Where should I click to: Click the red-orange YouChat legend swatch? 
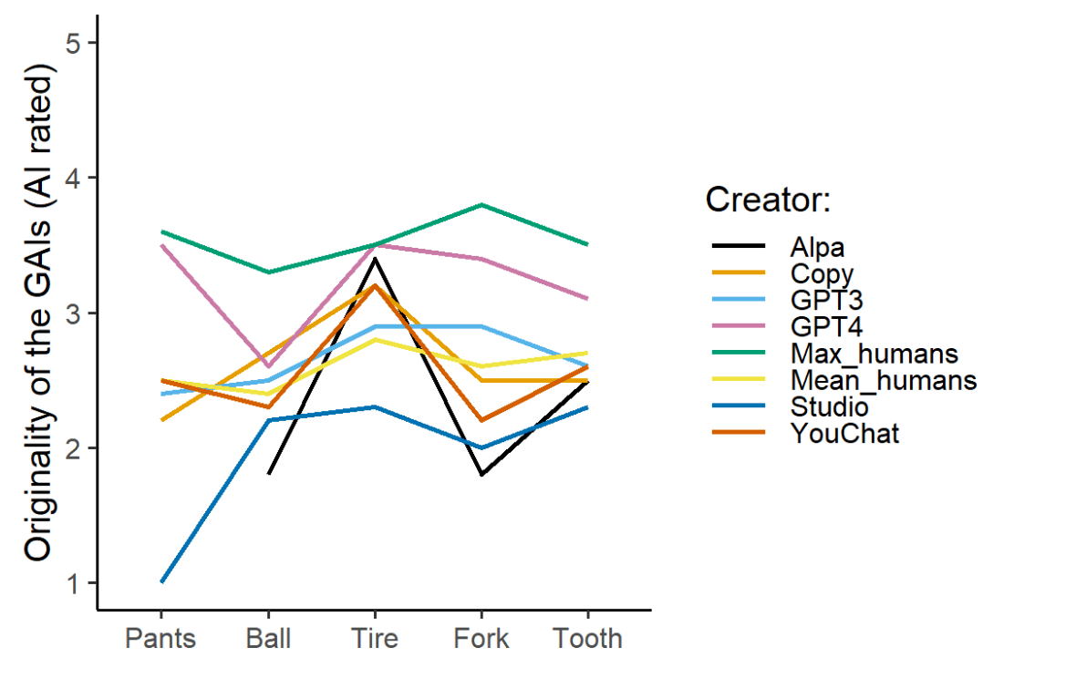(x=739, y=433)
